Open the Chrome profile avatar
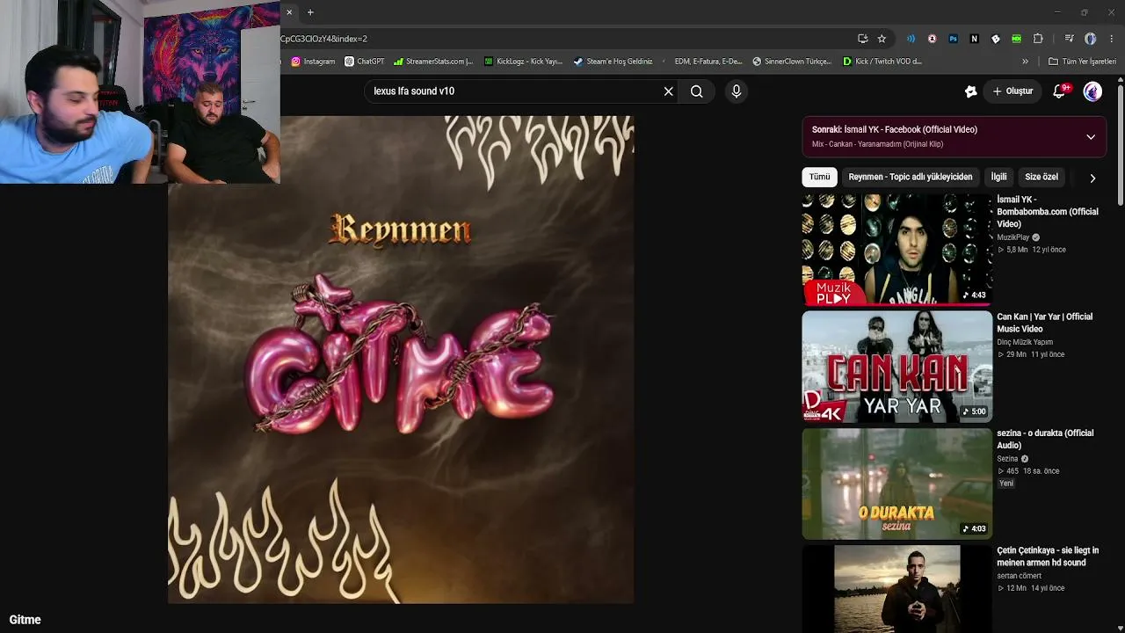Image resolution: width=1125 pixels, height=633 pixels. [1090, 39]
